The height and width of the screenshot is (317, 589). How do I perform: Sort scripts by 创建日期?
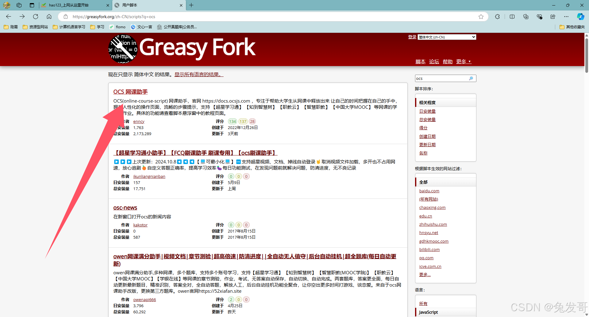click(x=427, y=136)
